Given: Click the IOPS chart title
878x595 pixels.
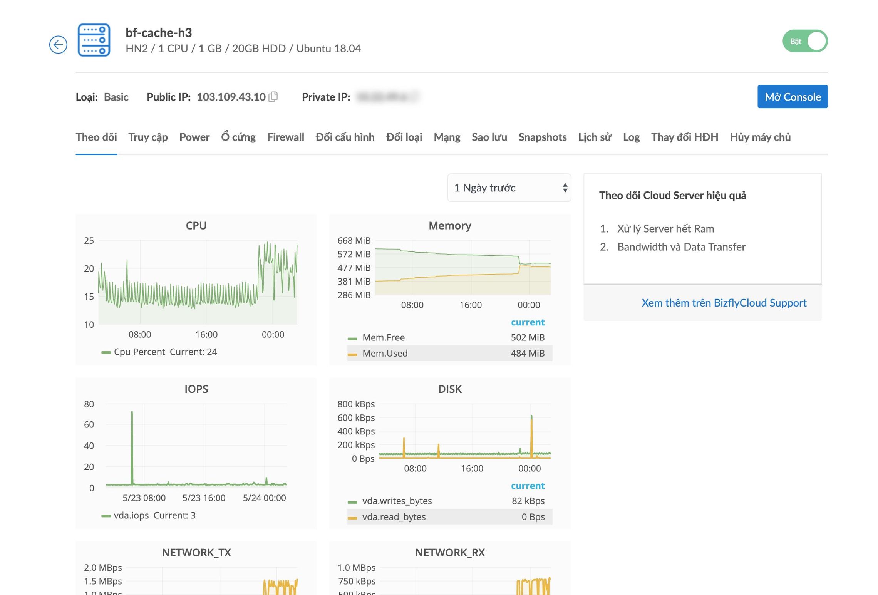Looking at the screenshot, I should coord(196,389).
